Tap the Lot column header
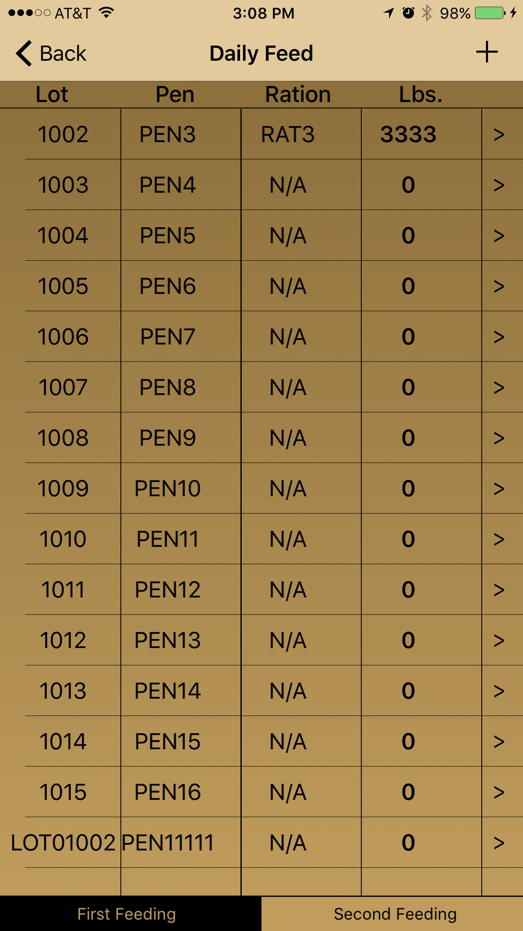 [52, 94]
